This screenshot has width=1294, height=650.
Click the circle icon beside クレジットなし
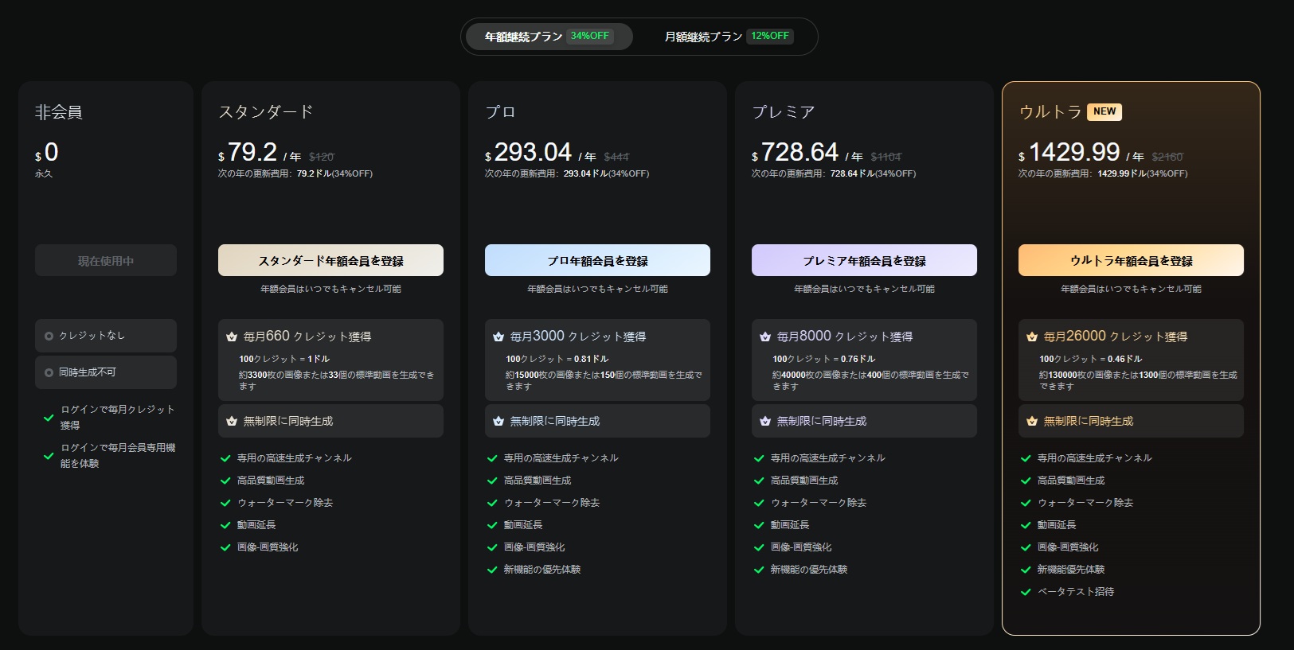[49, 336]
